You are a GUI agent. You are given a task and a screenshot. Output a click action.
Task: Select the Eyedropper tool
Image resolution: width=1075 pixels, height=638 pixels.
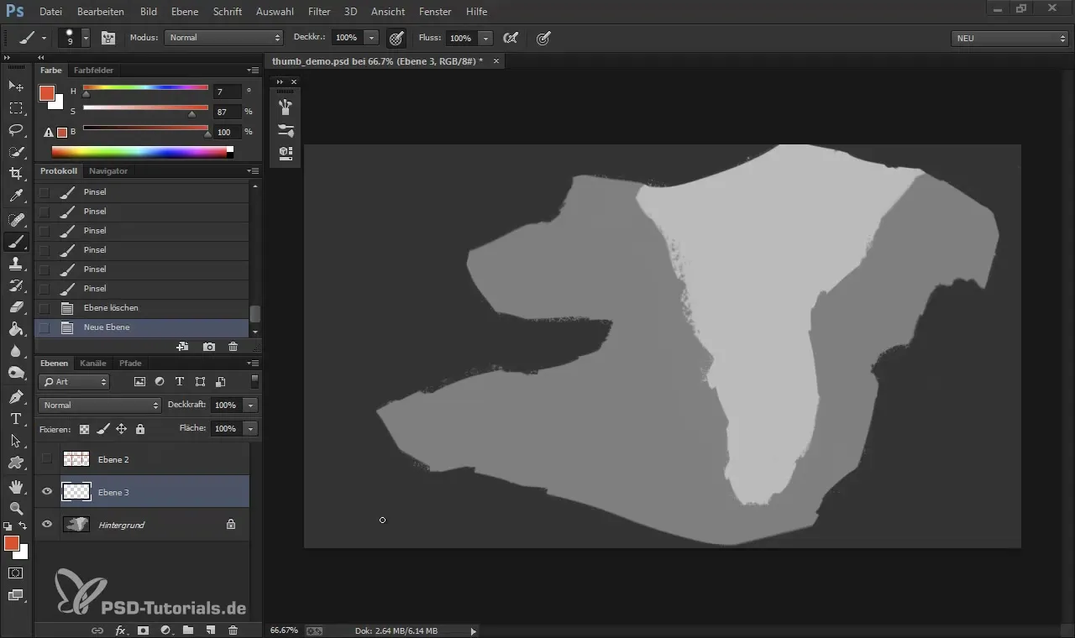(16, 196)
